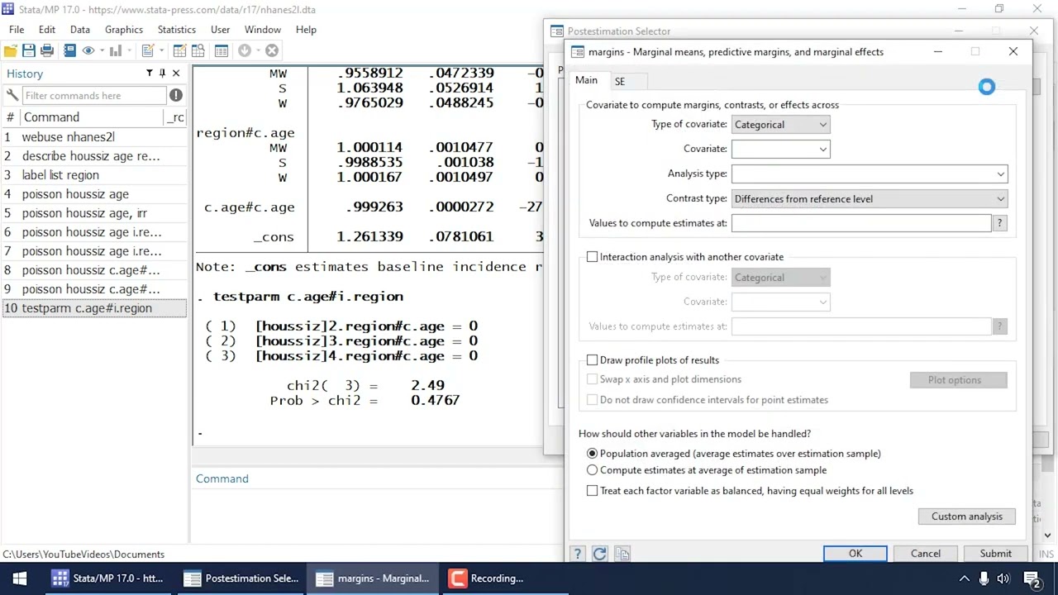Click the Save floppy disk icon
The image size is (1058, 595).
28,50
